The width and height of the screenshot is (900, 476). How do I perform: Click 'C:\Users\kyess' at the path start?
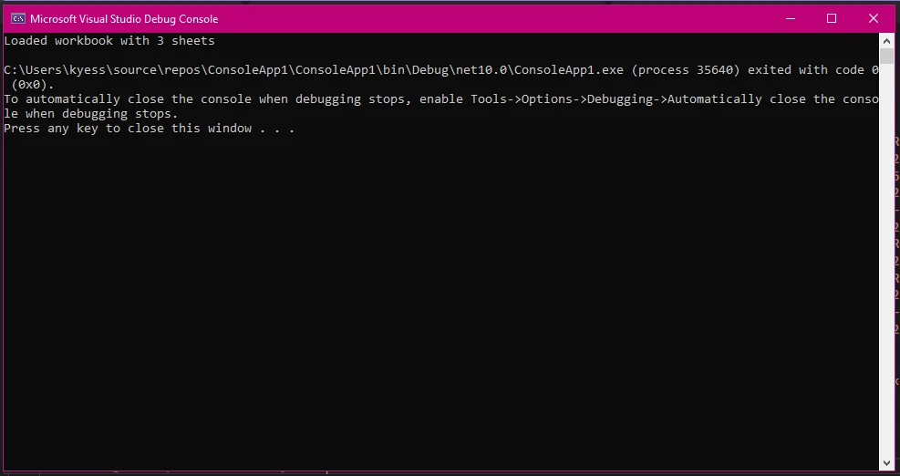(55, 70)
